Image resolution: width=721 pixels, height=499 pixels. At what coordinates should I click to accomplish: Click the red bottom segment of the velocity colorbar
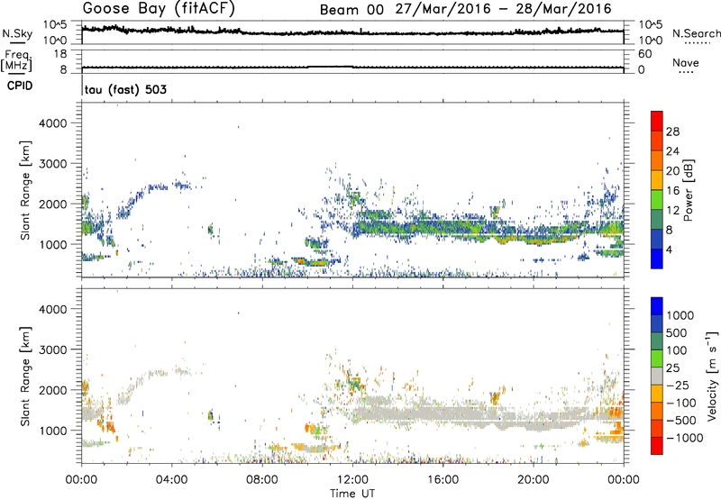pos(657,446)
